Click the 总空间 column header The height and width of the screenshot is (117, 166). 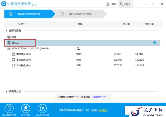click(x=127, y=24)
